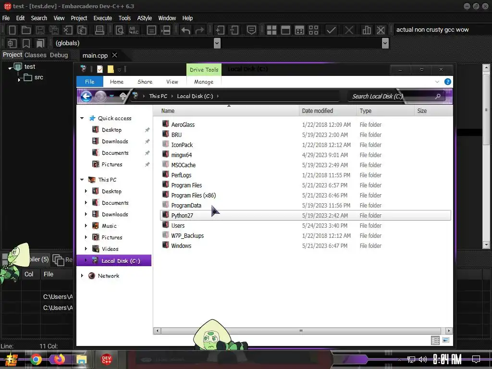Click the New file icon in Dev-C++ toolbar
Image resolution: width=492 pixels, height=369 pixels.
12,30
